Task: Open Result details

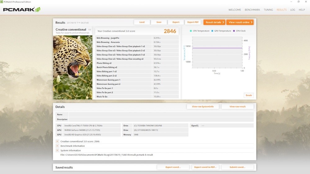Action: (214, 22)
